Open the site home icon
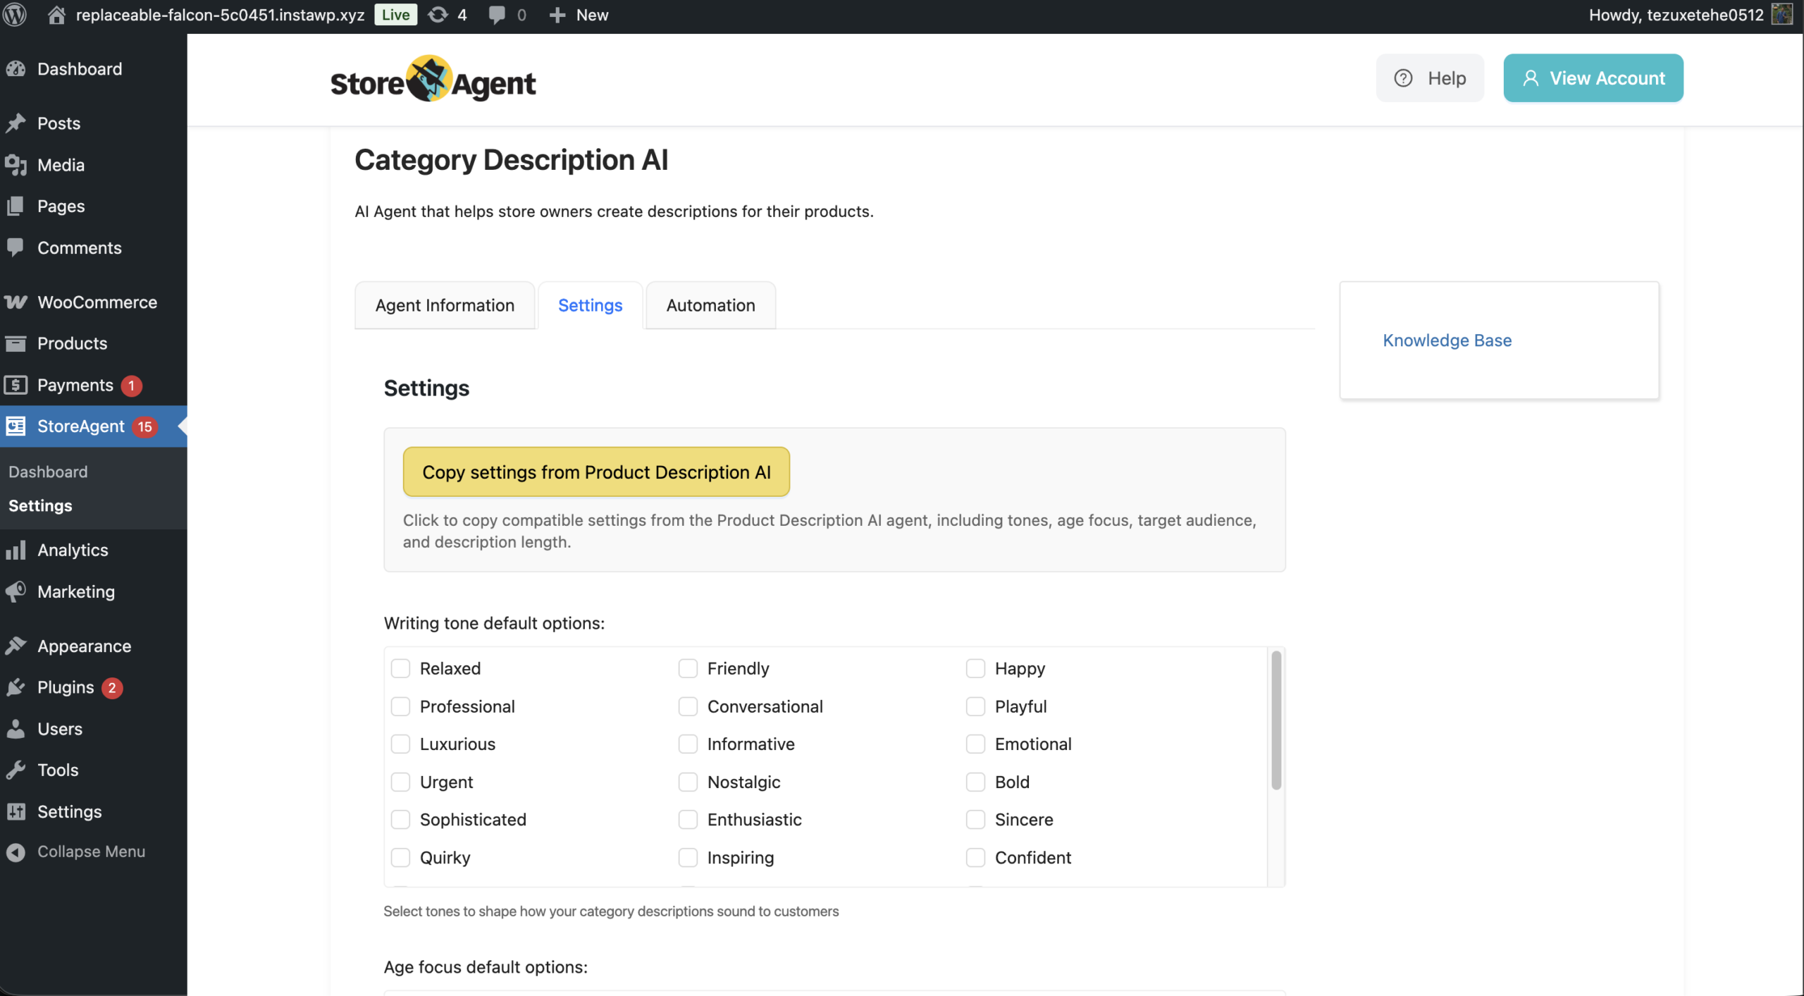 pyautogui.click(x=56, y=15)
